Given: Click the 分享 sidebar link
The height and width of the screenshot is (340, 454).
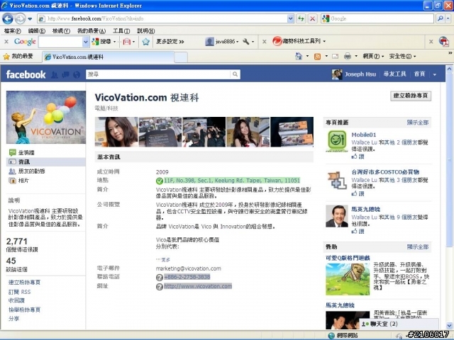Looking at the screenshot, I should coord(13,319).
